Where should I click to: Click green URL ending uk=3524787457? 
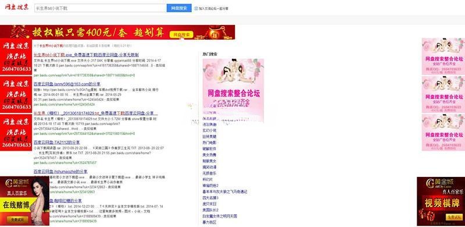click(x=65, y=163)
